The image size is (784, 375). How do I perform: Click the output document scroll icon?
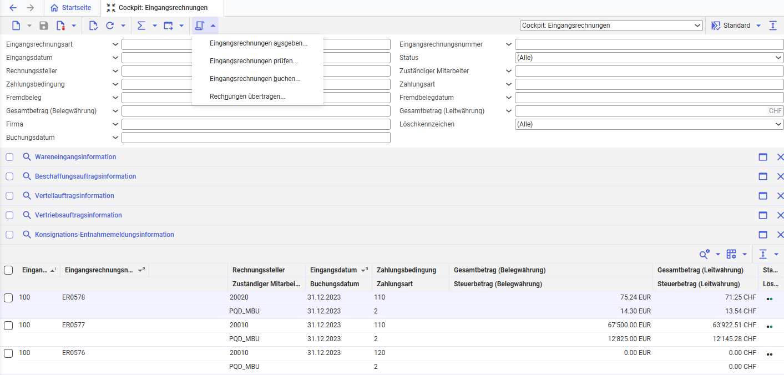point(200,26)
